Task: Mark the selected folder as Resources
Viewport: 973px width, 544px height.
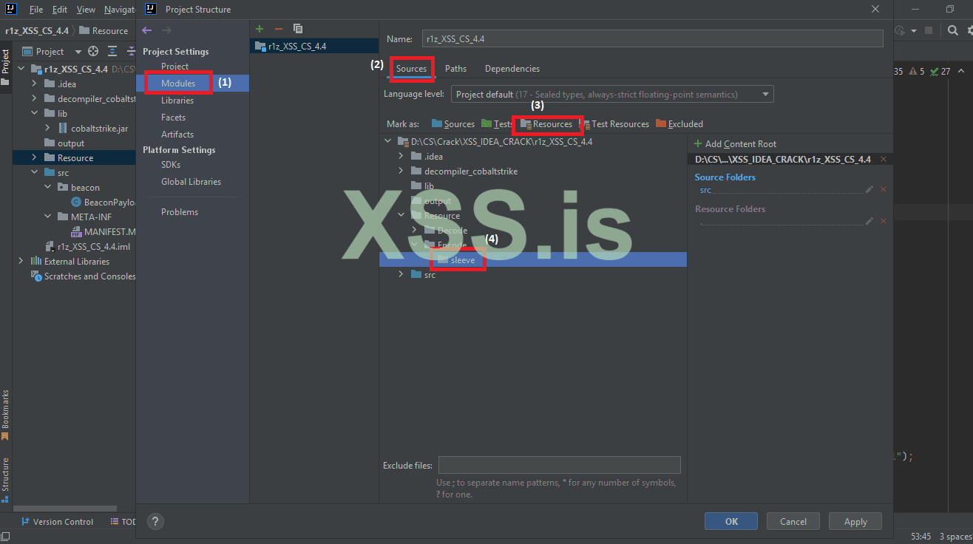Action: [x=546, y=124]
